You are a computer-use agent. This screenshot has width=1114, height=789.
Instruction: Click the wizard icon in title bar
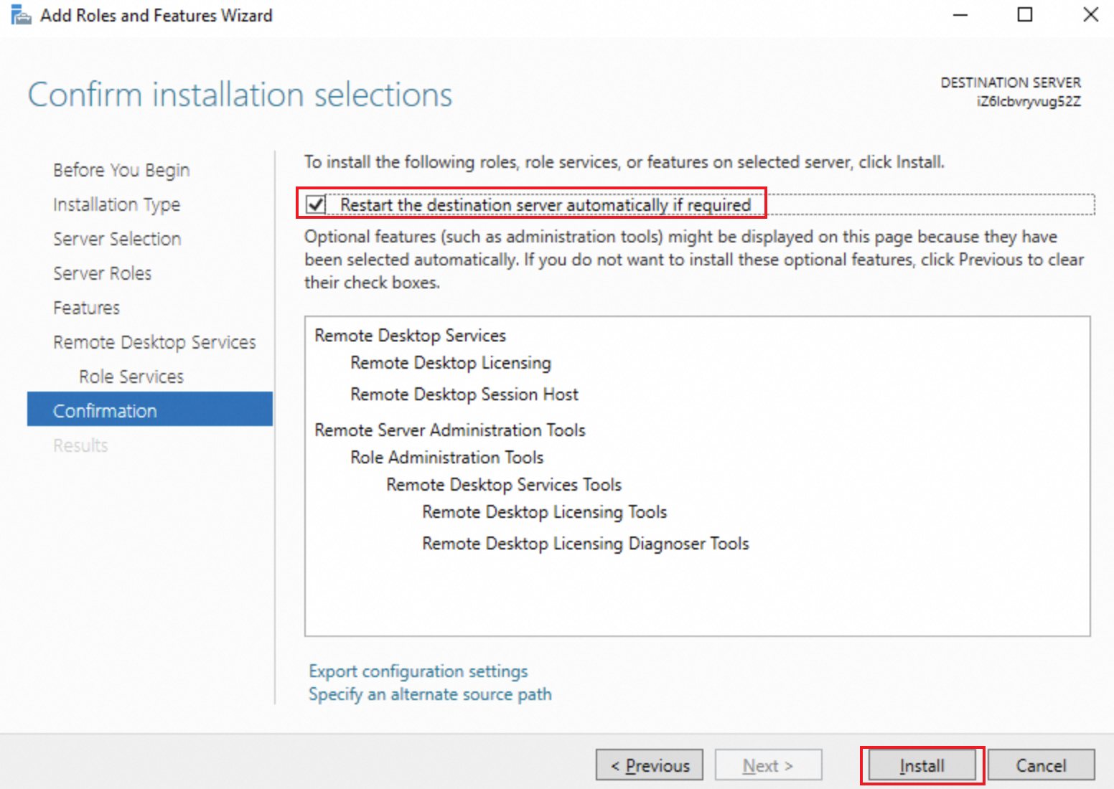tap(22, 15)
